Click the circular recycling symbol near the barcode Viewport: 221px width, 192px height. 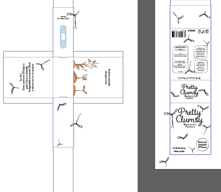207,31
